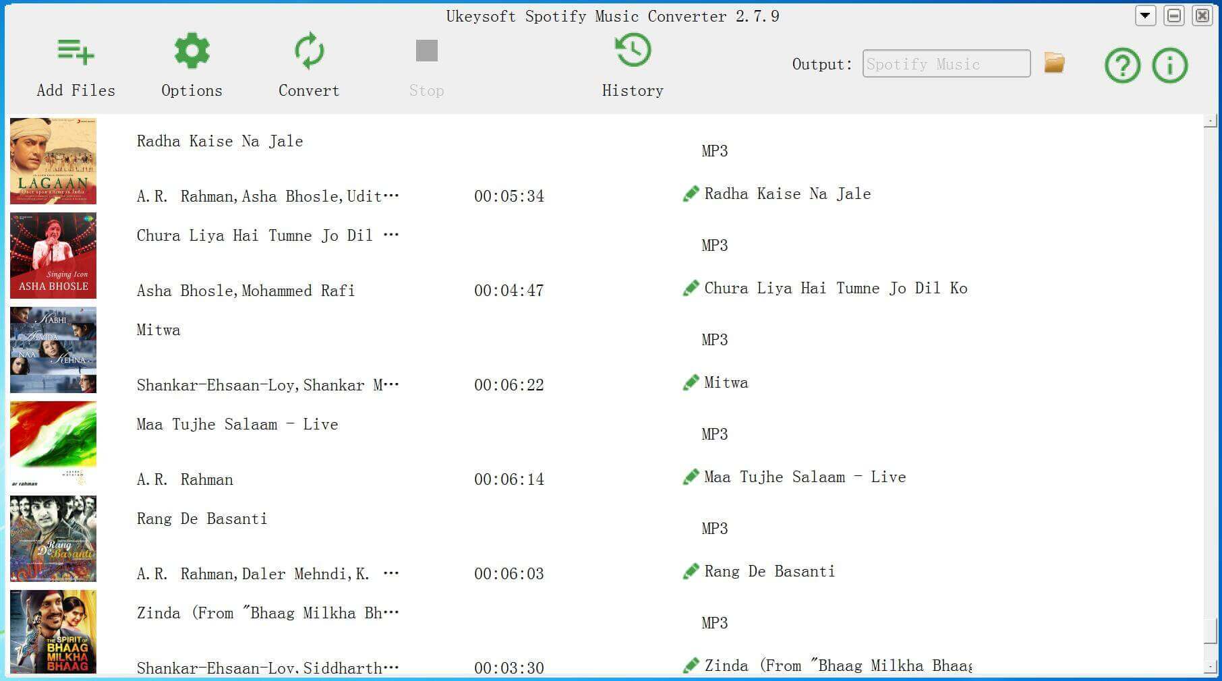1222x681 pixels.
Task: Click output name Maa Tujhe Salaam - Live
Action: coord(805,477)
